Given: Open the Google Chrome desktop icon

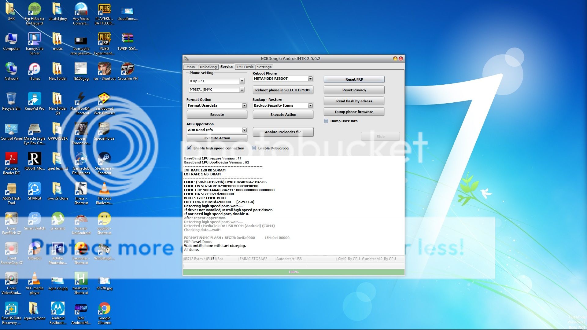Looking at the screenshot, I should coord(104,309).
